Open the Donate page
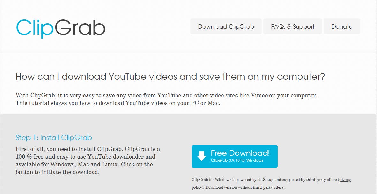 coord(342,26)
